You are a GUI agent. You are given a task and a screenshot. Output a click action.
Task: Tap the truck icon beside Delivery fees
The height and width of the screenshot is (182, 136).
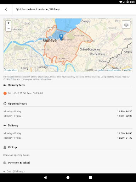(5, 85)
